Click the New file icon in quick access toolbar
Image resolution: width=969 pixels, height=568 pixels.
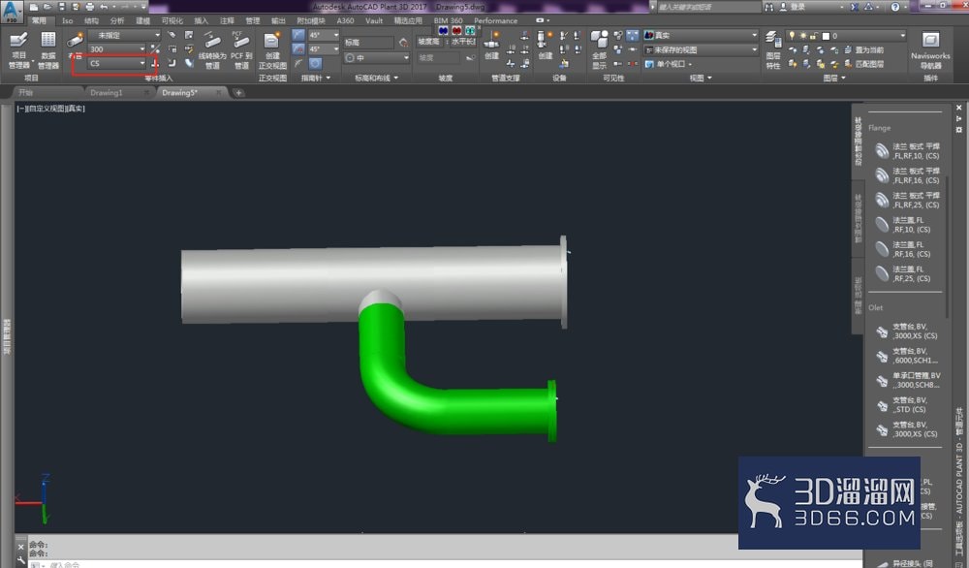point(34,7)
